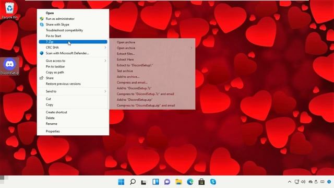Click the shield icon beside Run as administrator

tap(42, 19)
